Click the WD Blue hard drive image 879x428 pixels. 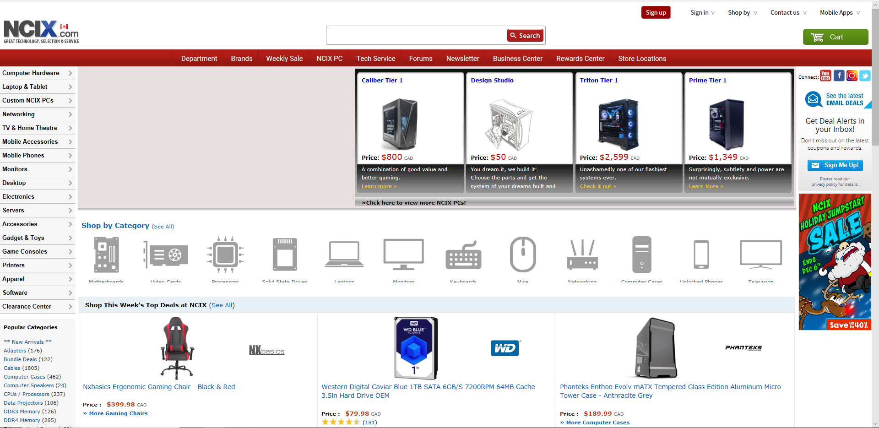tap(416, 348)
